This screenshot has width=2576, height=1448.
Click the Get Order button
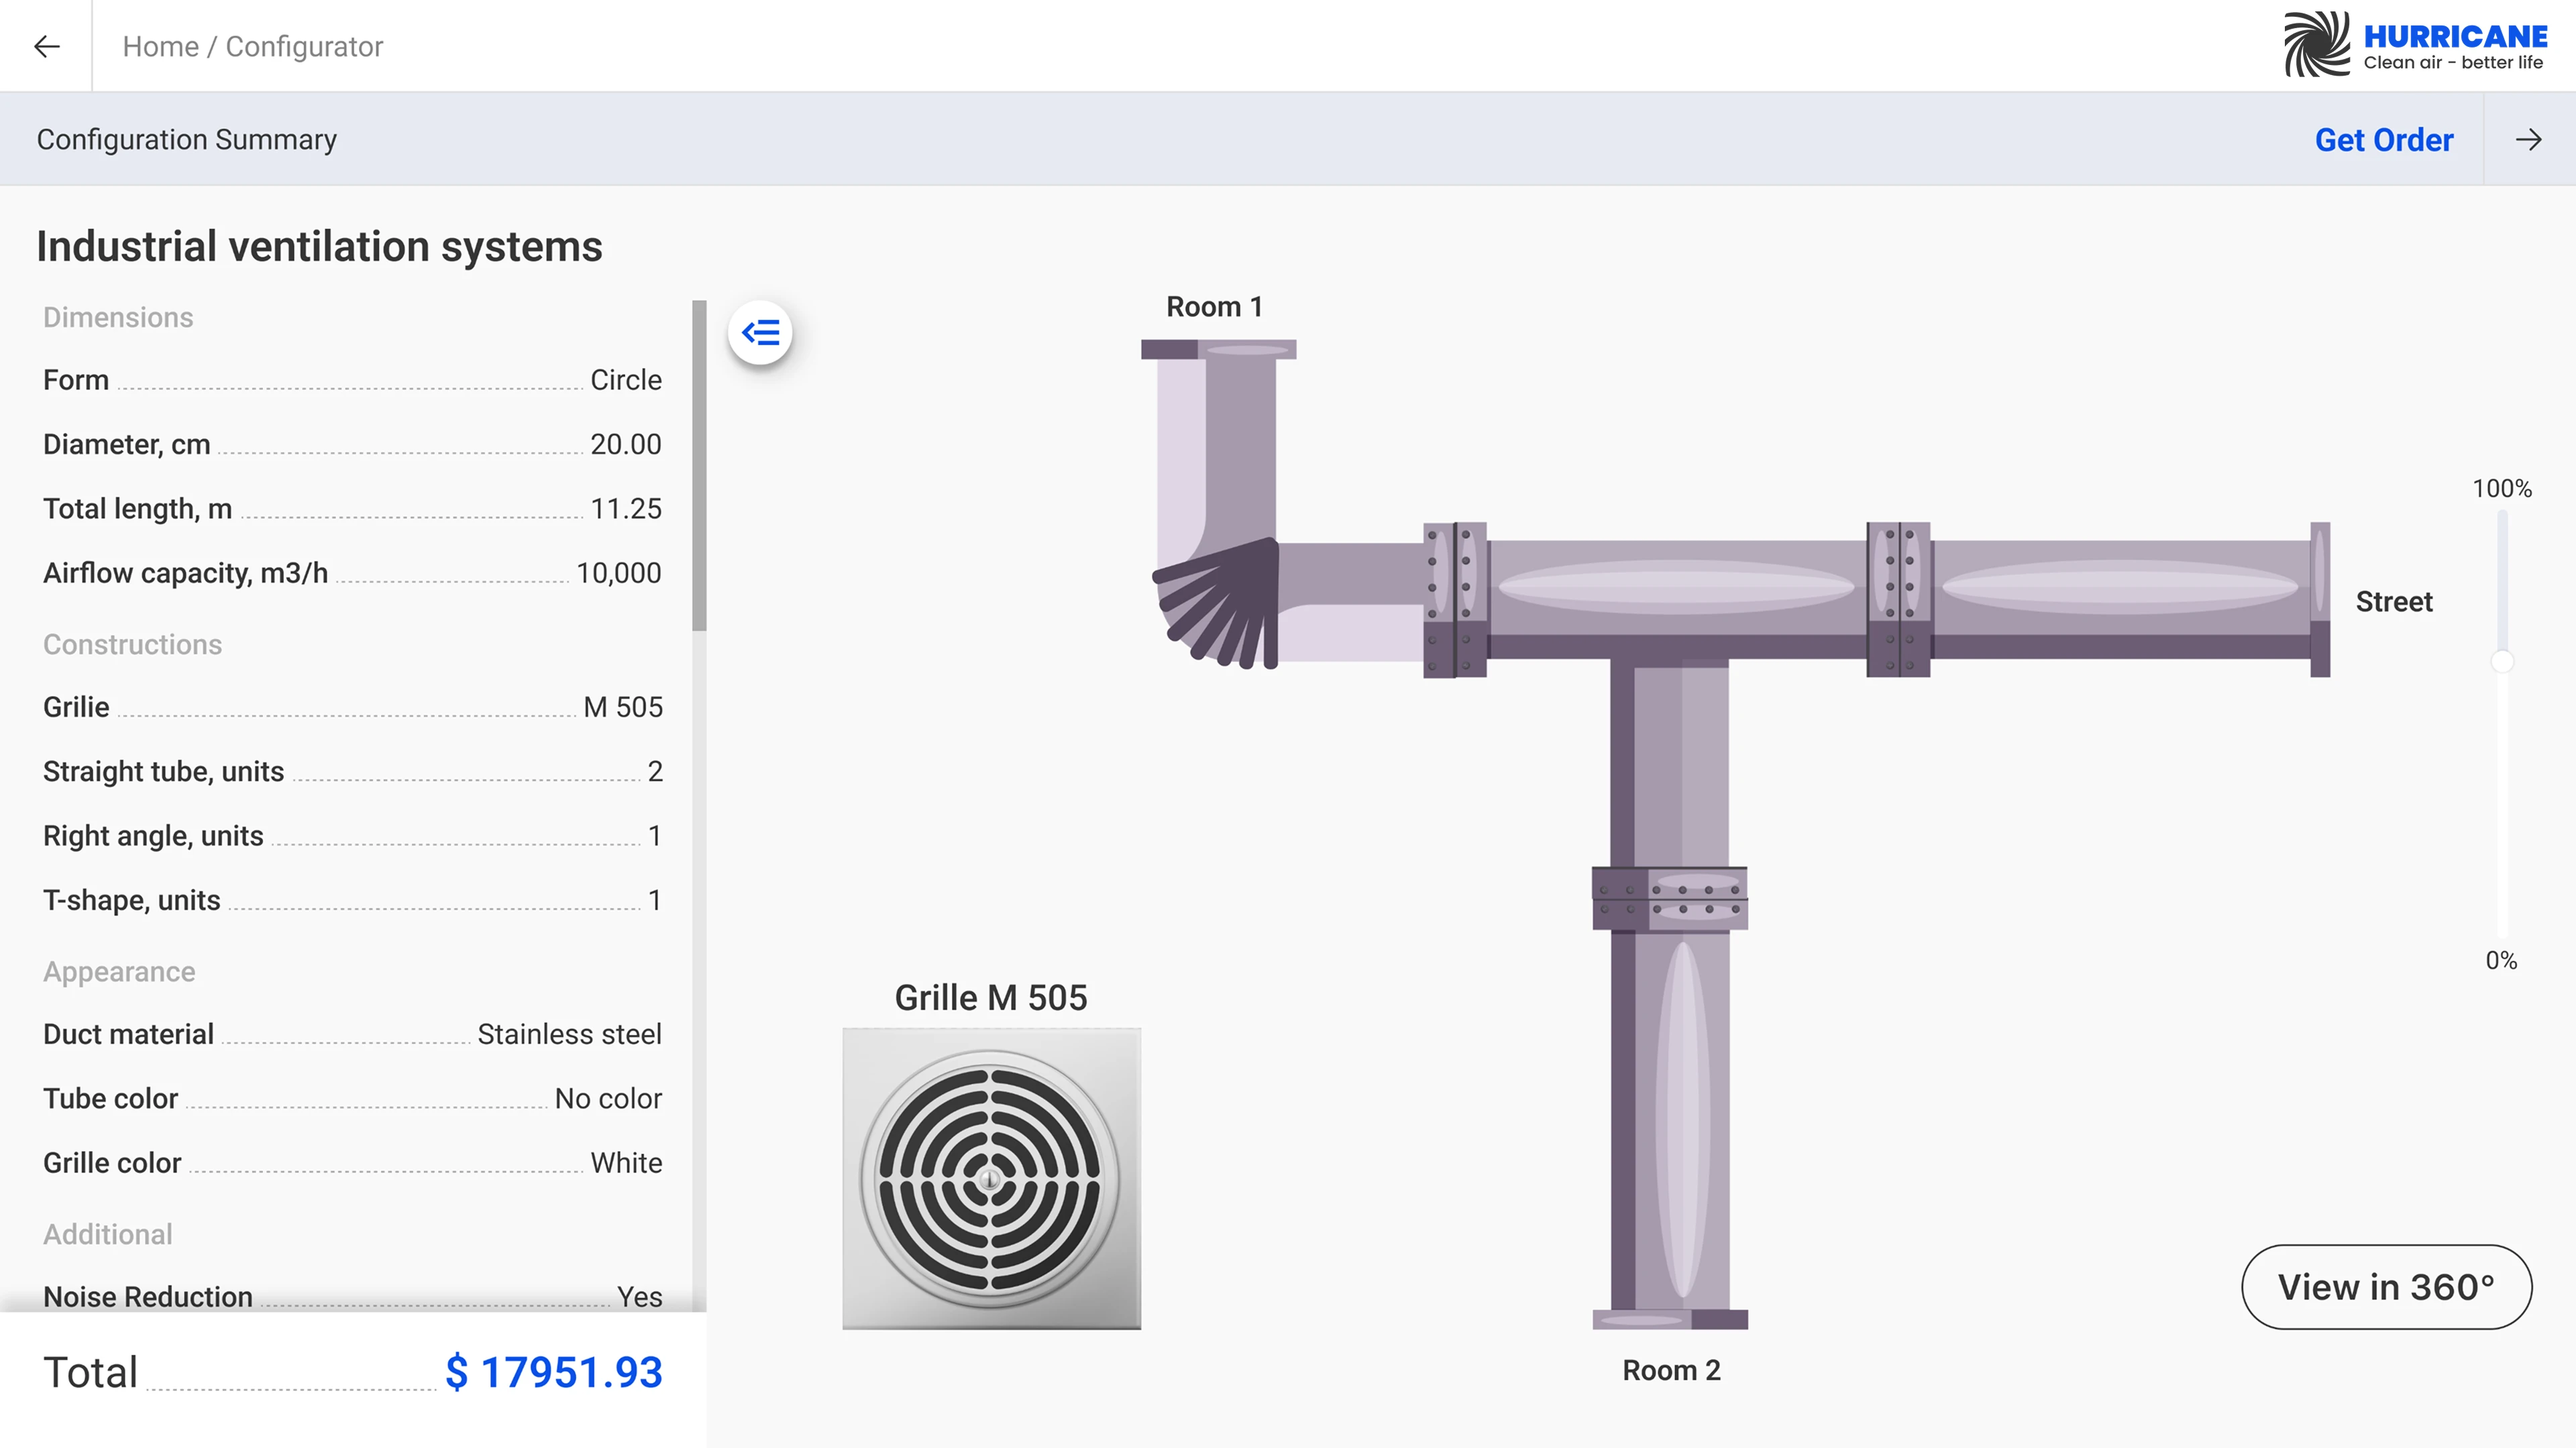2384,140
